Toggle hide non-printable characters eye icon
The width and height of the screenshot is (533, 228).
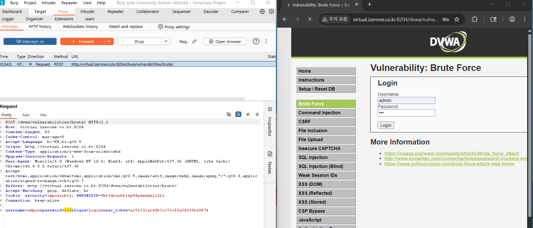pos(229,114)
